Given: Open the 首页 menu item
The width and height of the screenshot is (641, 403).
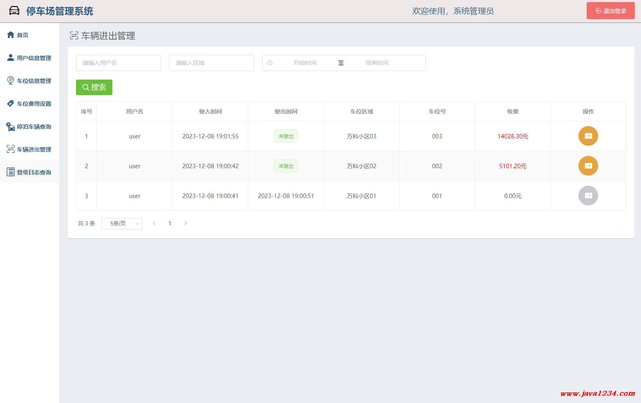Looking at the screenshot, I should coord(29,35).
